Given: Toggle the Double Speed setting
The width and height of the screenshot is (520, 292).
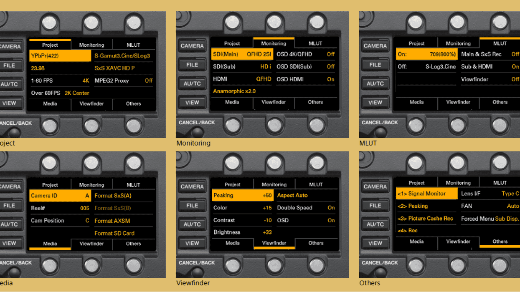Looking at the screenshot, I should [306, 208].
